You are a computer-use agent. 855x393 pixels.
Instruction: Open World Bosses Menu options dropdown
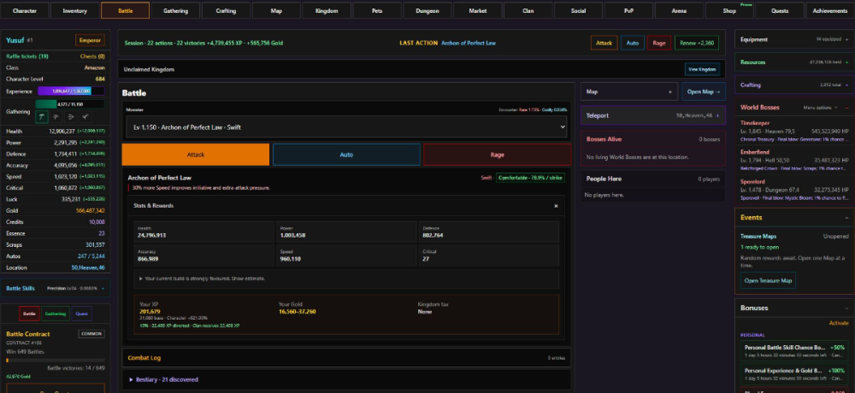click(820, 108)
